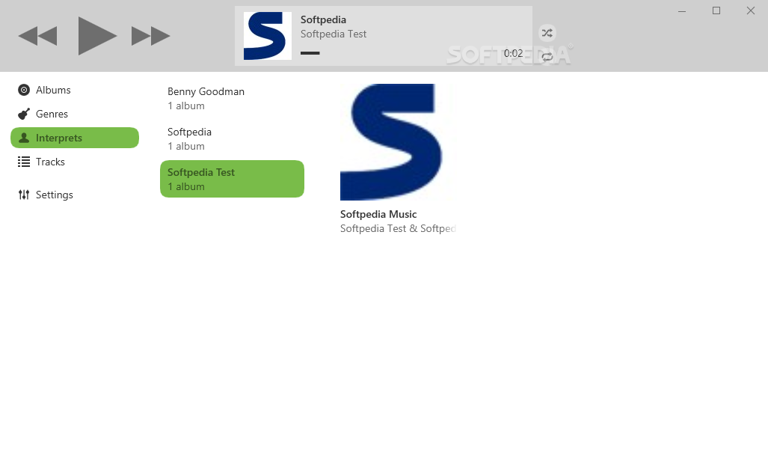Select the Softpedia Test interpret entry
Viewport: 768px width, 449px height.
point(232,179)
